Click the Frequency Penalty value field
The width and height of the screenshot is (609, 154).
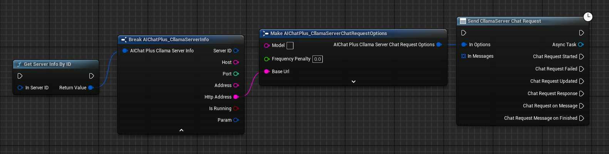point(317,59)
